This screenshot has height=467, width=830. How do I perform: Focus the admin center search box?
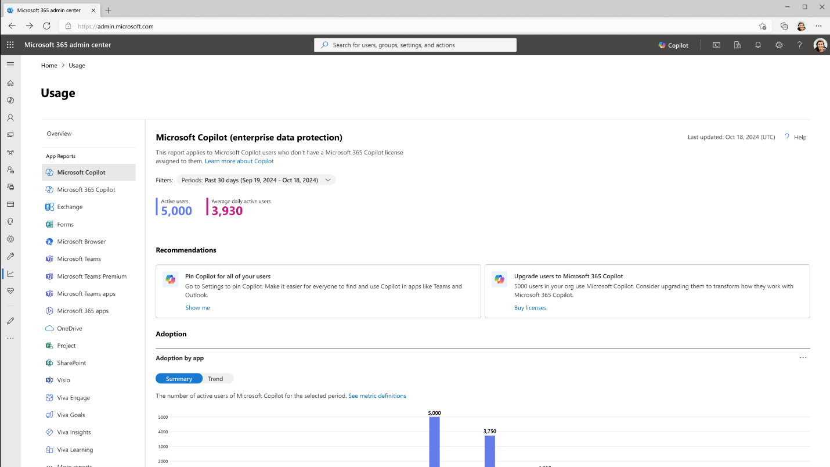[x=415, y=45]
